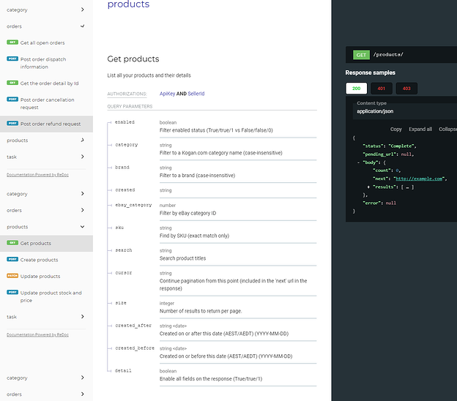Click POST badge beside Post order dispatch information

click(x=12, y=59)
